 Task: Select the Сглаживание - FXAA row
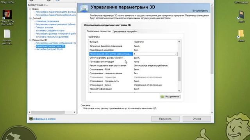coord(133,69)
